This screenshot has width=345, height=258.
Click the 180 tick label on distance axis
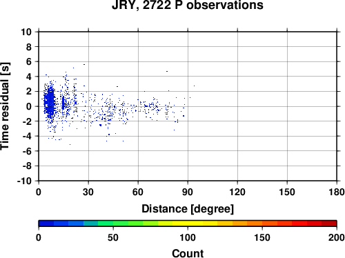click(x=337, y=192)
